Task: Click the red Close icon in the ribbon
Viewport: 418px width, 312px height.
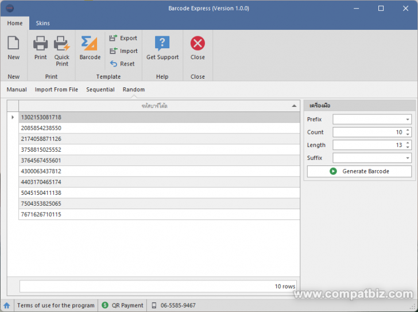Action: 198,43
